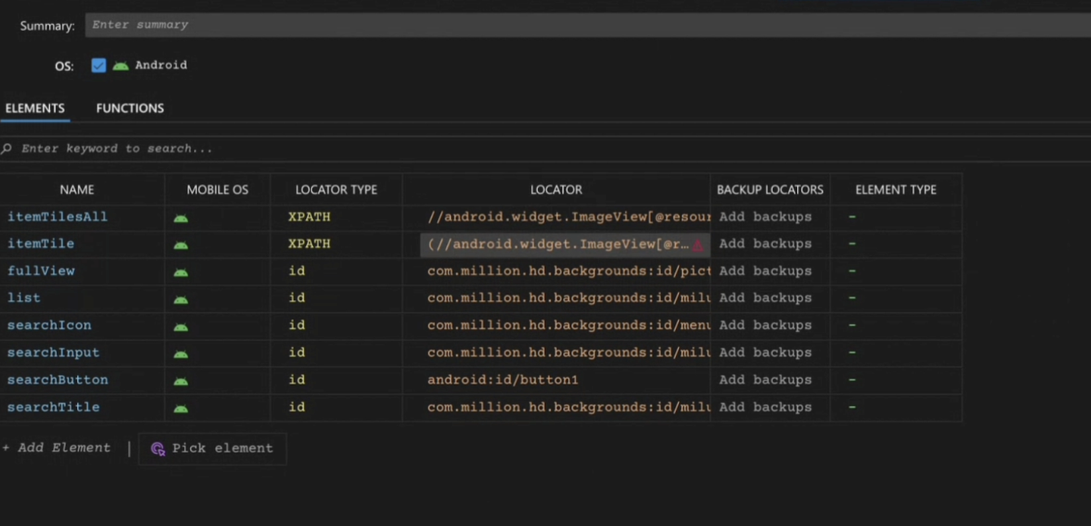Image resolution: width=1091 pixels, height=526 pixels.
Task: Click the BACKUP LOCATORS column header
Action: click(x=770, y=189)
